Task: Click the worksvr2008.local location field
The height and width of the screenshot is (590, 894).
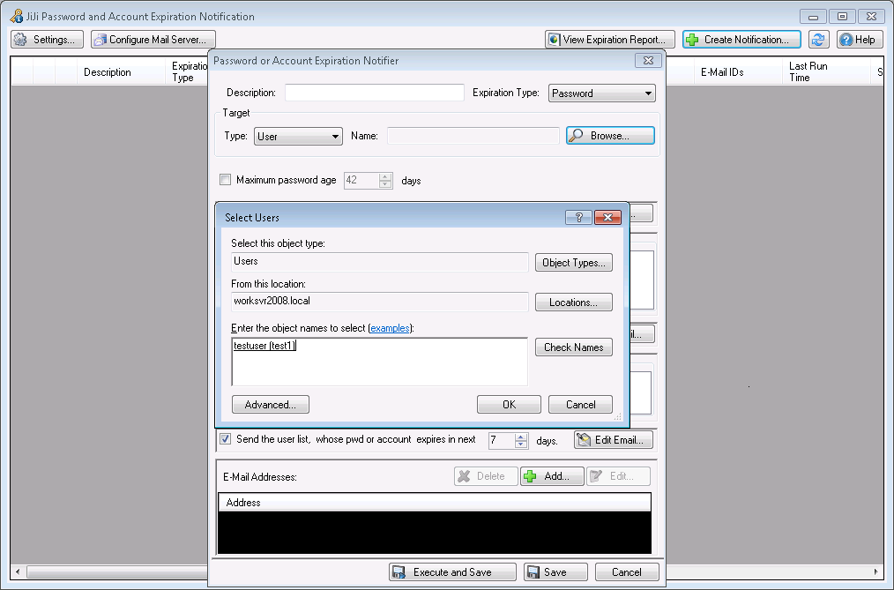Action: click(379, 302)
